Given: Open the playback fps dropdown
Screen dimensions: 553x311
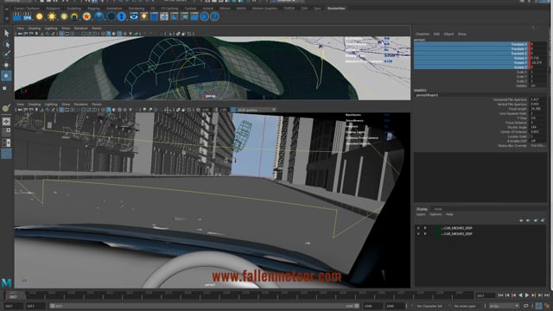Looking at the screenshot, I should [504, 306].
